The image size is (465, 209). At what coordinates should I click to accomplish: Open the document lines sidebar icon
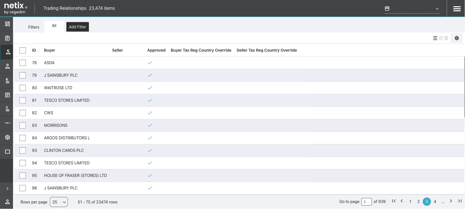[8, 95]
